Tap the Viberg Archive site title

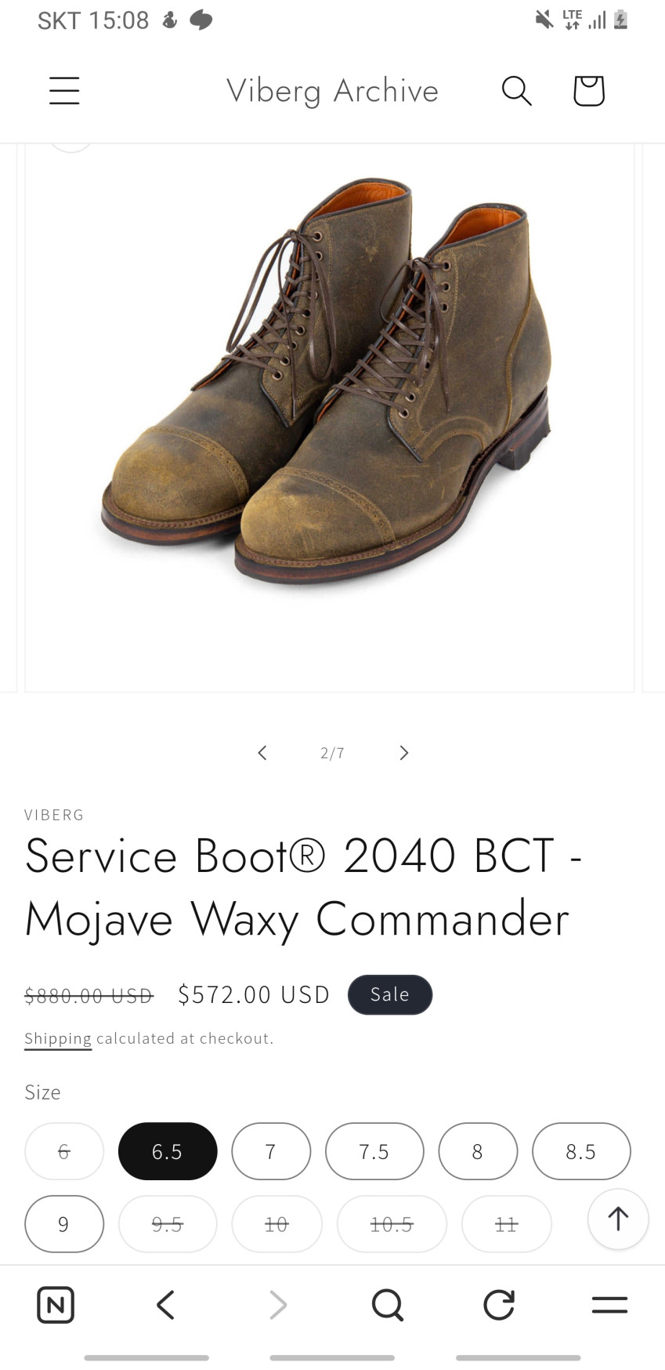click(x=332, y=91)
